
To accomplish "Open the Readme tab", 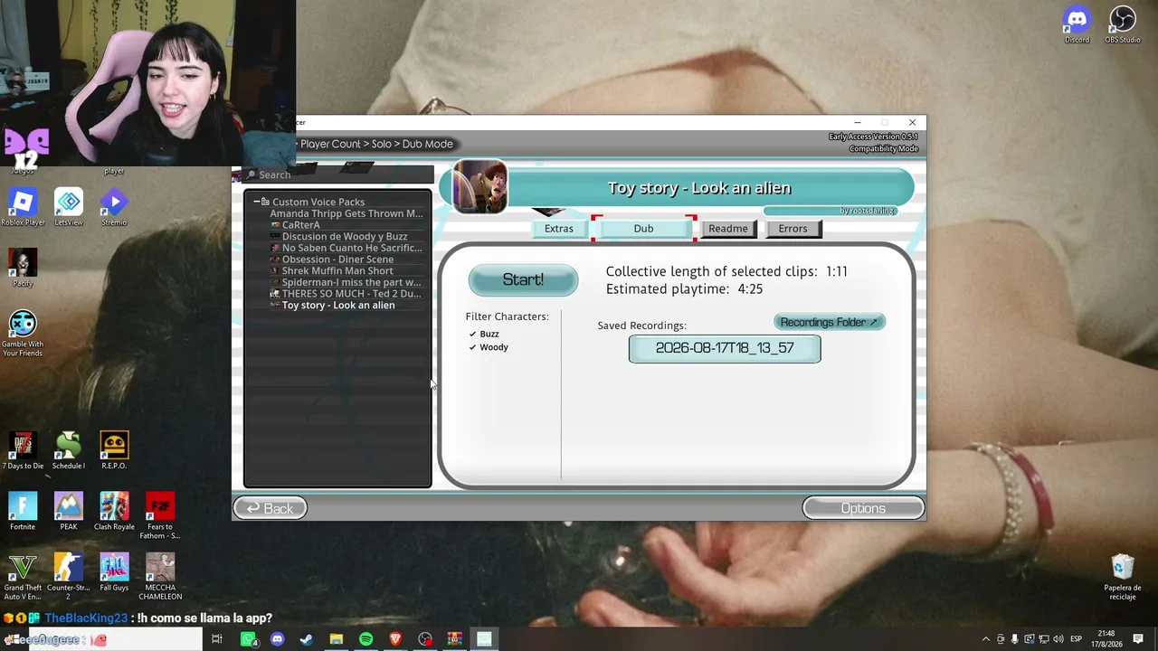I will (x=728, y=229).
